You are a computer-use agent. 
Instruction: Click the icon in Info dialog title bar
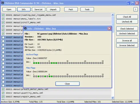[25, 28]
